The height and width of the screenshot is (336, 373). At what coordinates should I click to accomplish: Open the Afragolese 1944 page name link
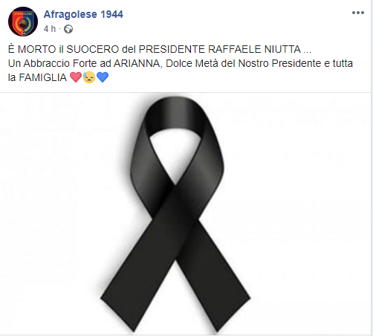(83, 14)
